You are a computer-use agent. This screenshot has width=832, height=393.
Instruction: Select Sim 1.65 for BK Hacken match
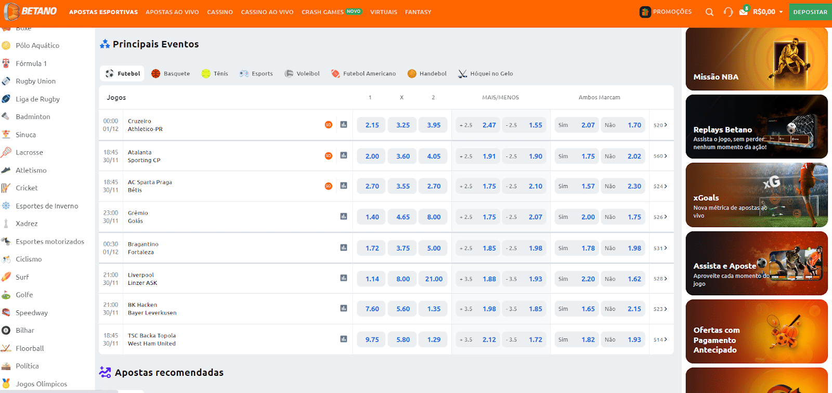pyautogui.click(x=577, y=309)
